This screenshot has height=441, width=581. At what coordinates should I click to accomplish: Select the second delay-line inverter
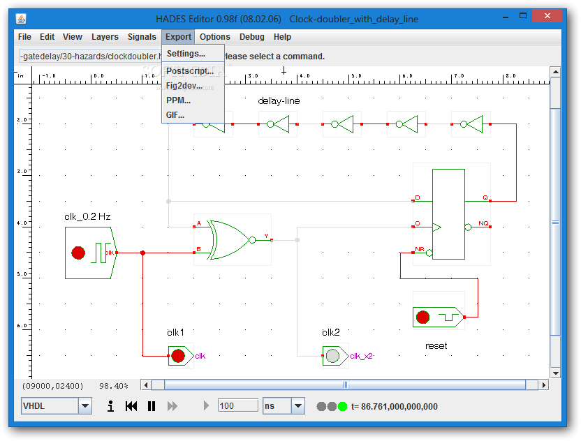click(278, 124)
